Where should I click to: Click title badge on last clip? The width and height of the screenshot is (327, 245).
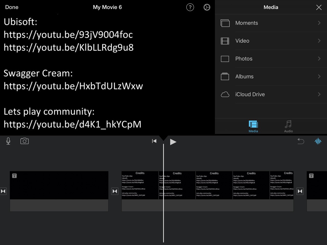(x=311, y=176)
